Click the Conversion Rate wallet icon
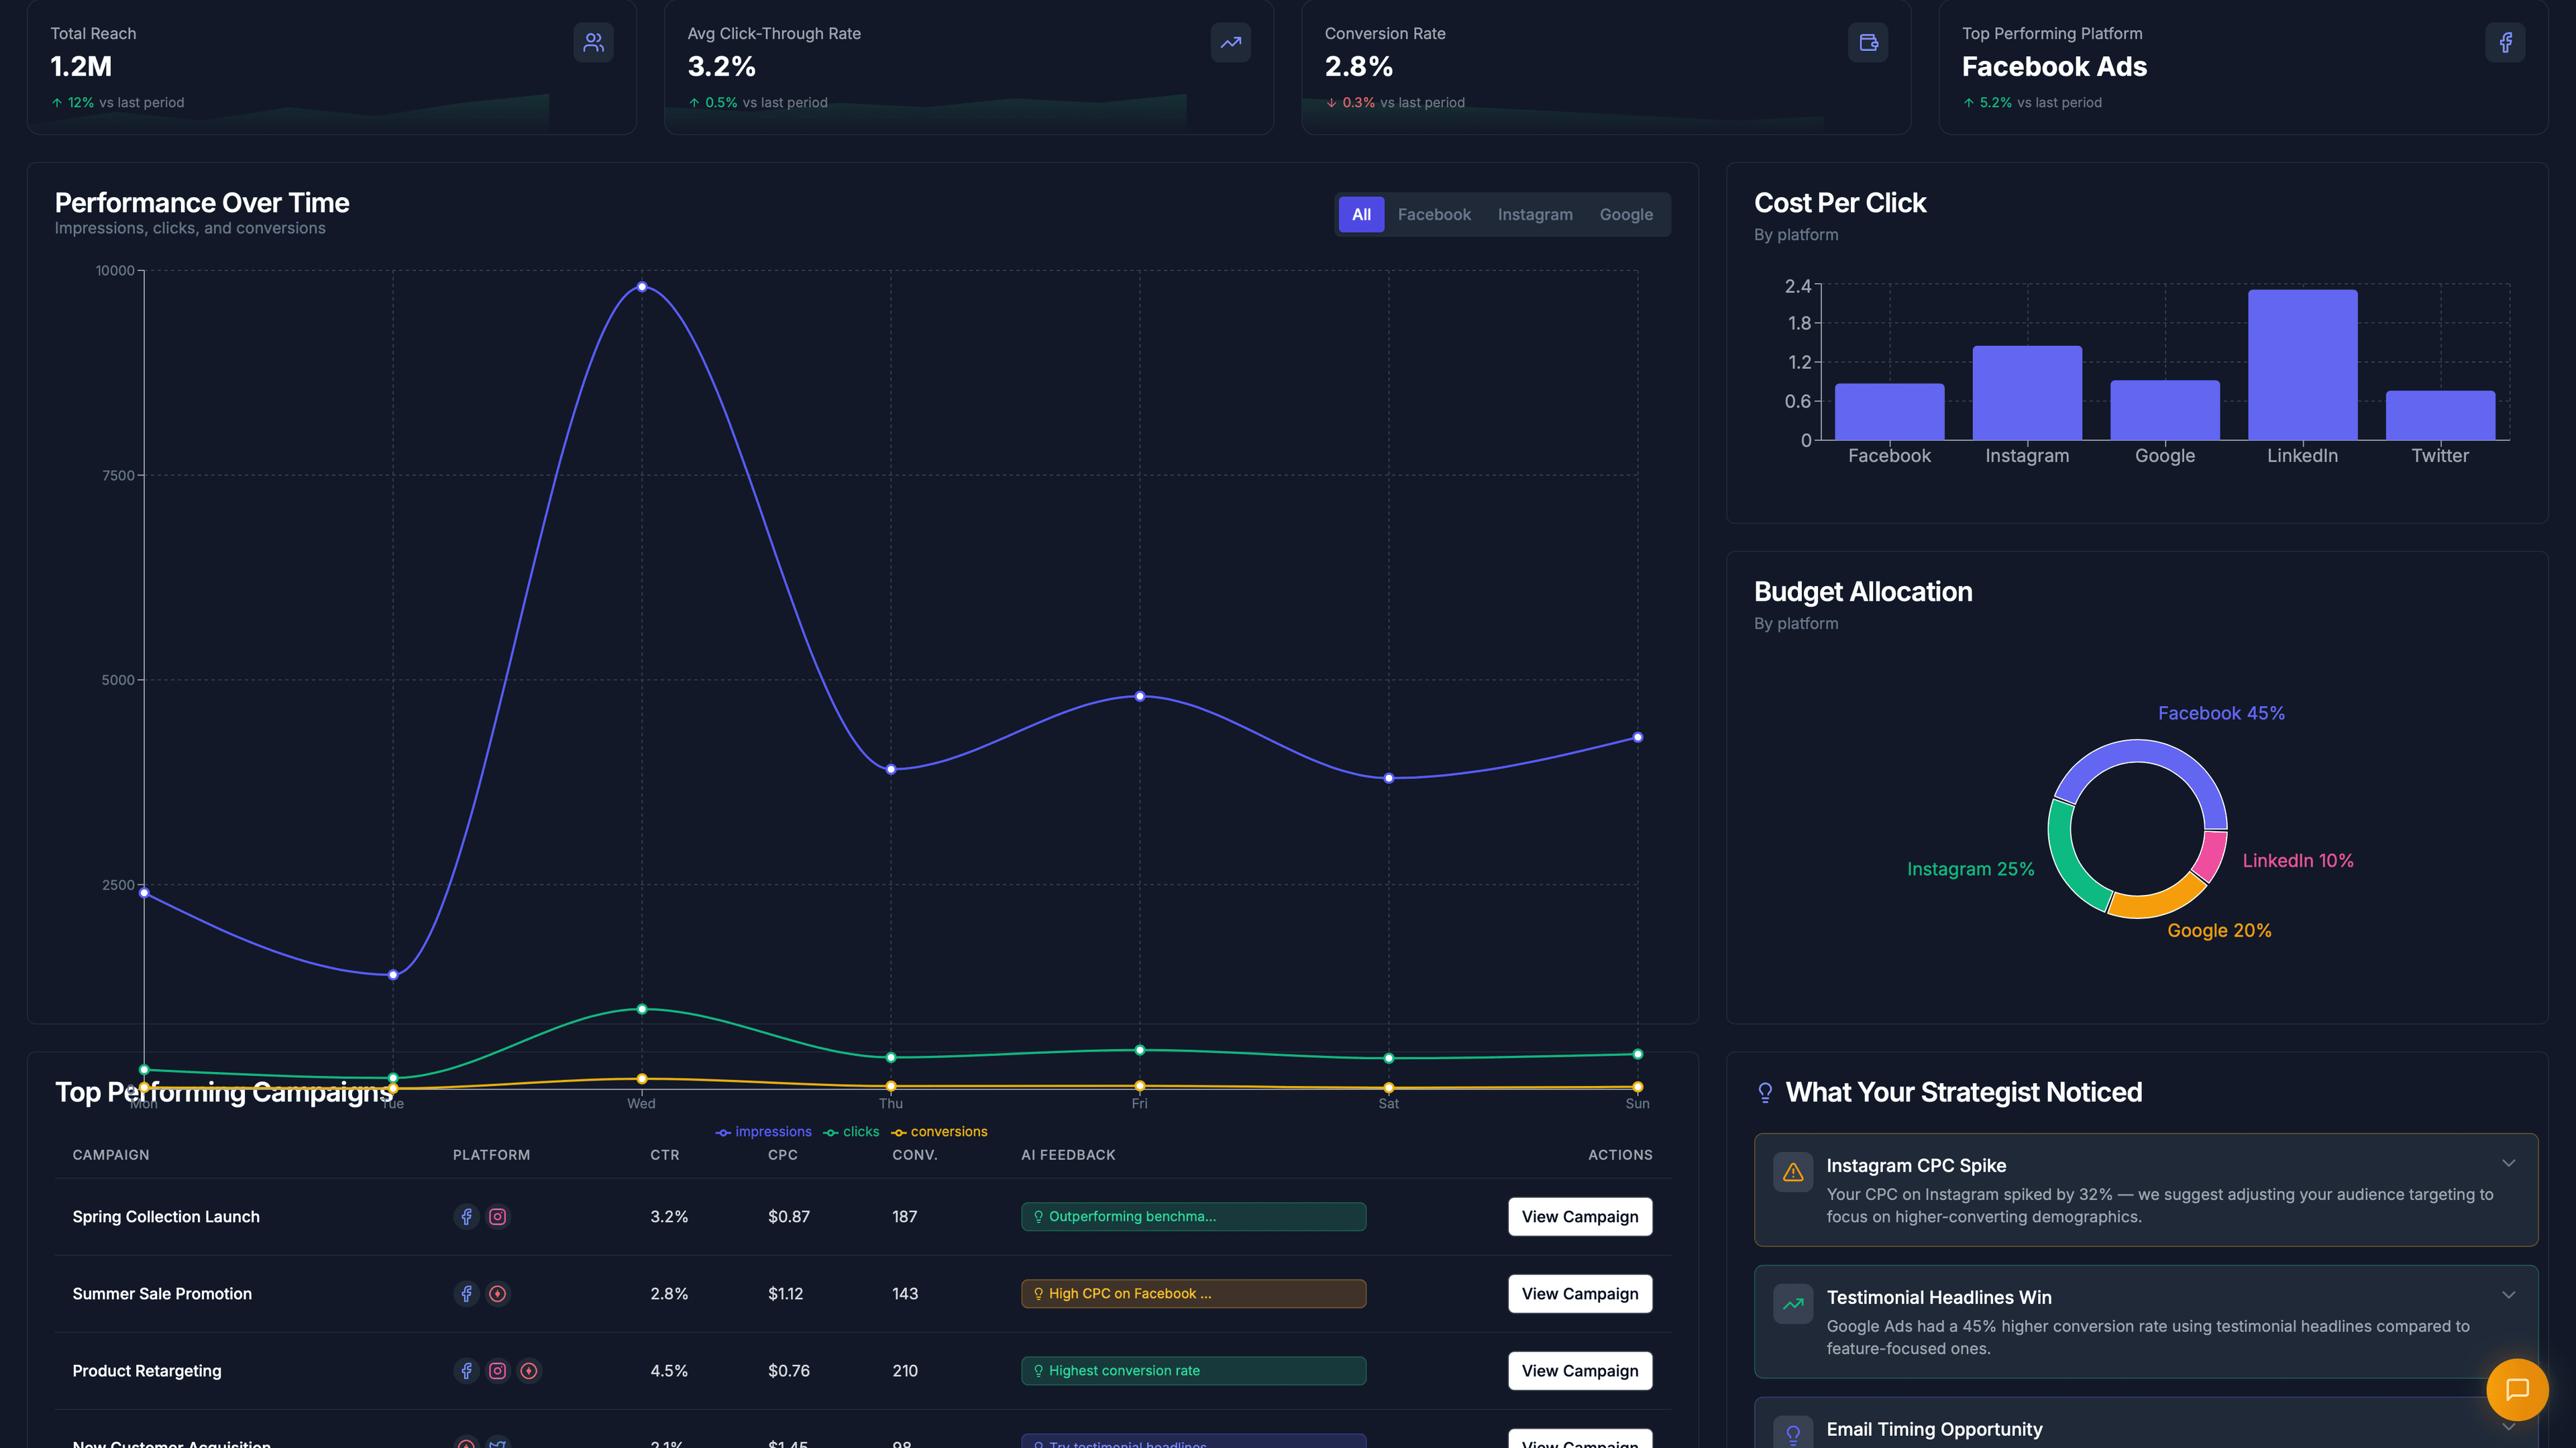This screenshot has height=1448, width=2576. tap(1867, 42)
